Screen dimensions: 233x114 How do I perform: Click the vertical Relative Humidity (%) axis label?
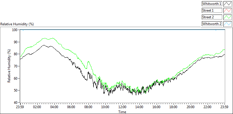[x=9, y=66]
